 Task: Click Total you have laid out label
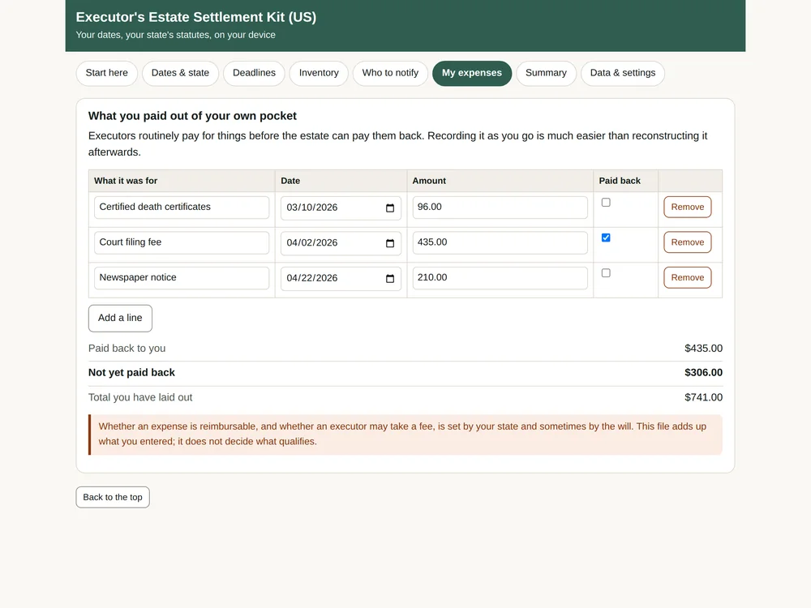click(x=140, y=397)
